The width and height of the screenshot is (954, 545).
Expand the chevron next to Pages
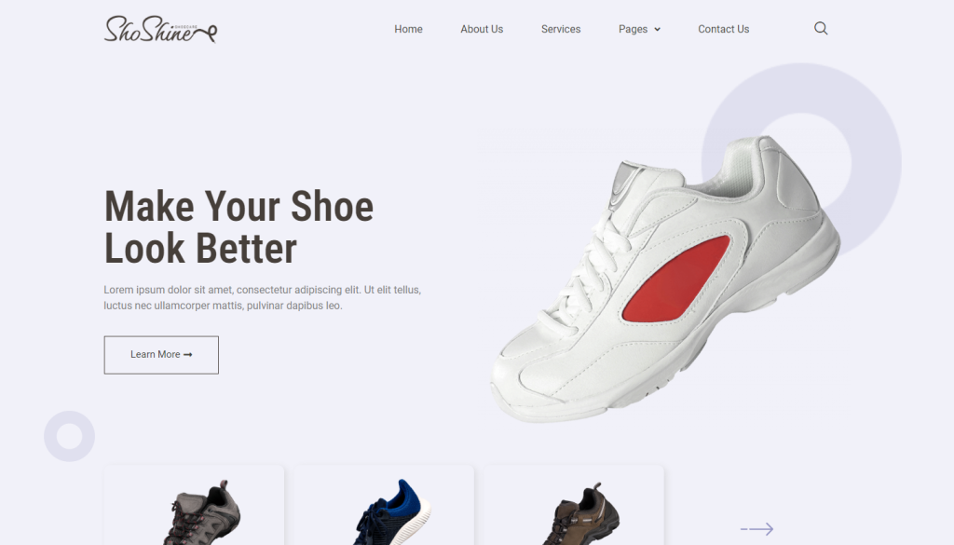657,29
